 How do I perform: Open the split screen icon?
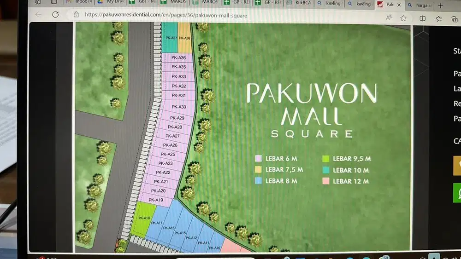point(422,18)
